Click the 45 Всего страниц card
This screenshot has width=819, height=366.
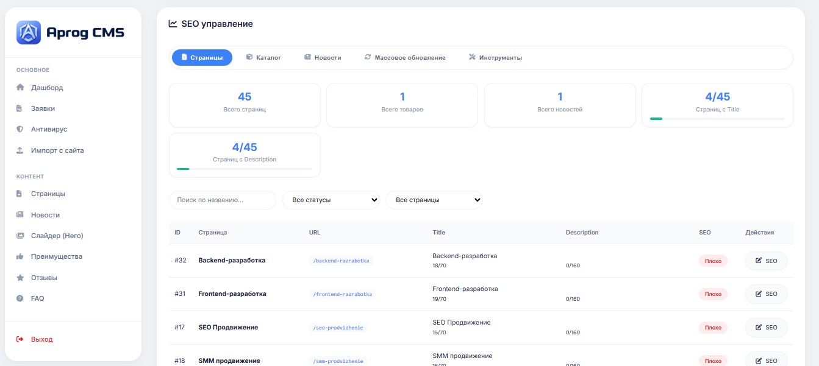tap(245, 105)
